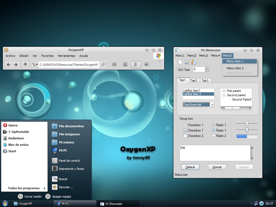
Task: Click the blue progress bar
Action: point(247,136)
